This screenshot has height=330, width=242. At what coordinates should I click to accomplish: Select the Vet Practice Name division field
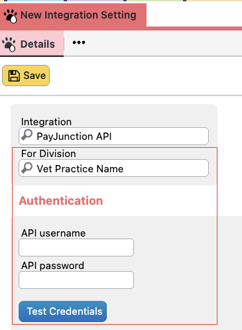[x=113, y=168]
